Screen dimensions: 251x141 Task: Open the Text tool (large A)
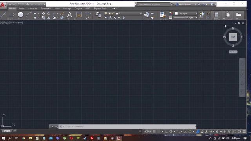69,15
